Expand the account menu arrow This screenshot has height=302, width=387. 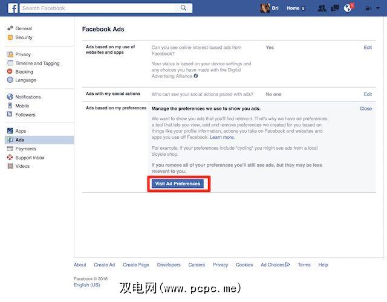(x=378, y=8)
